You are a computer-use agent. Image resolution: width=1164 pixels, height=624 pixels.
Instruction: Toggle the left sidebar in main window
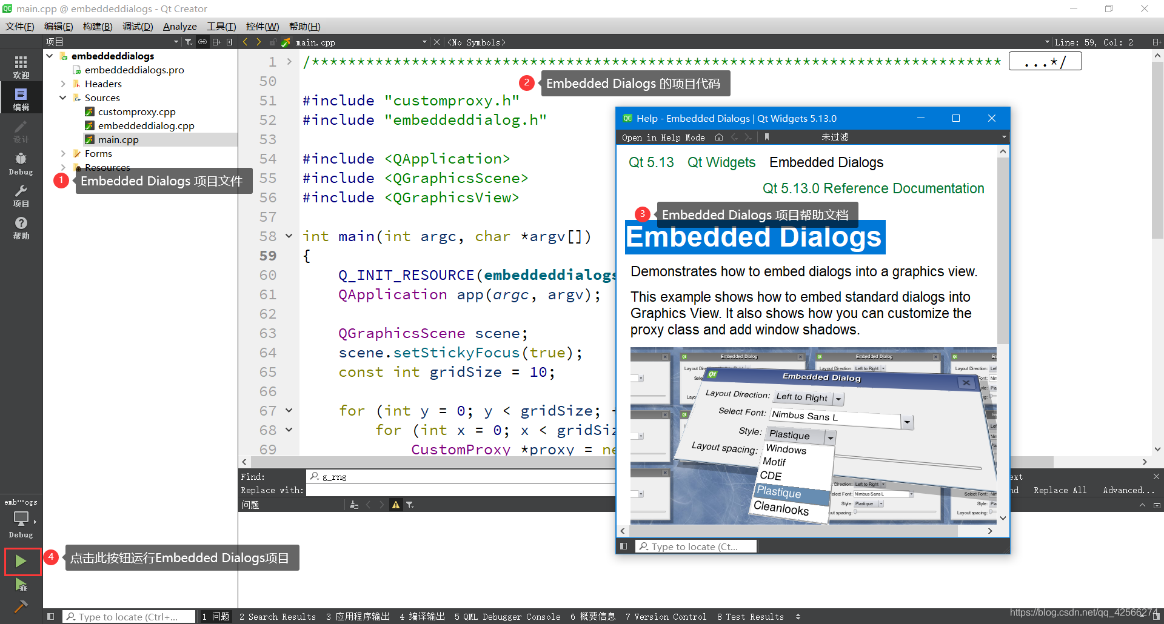click(x=51, y=617)
